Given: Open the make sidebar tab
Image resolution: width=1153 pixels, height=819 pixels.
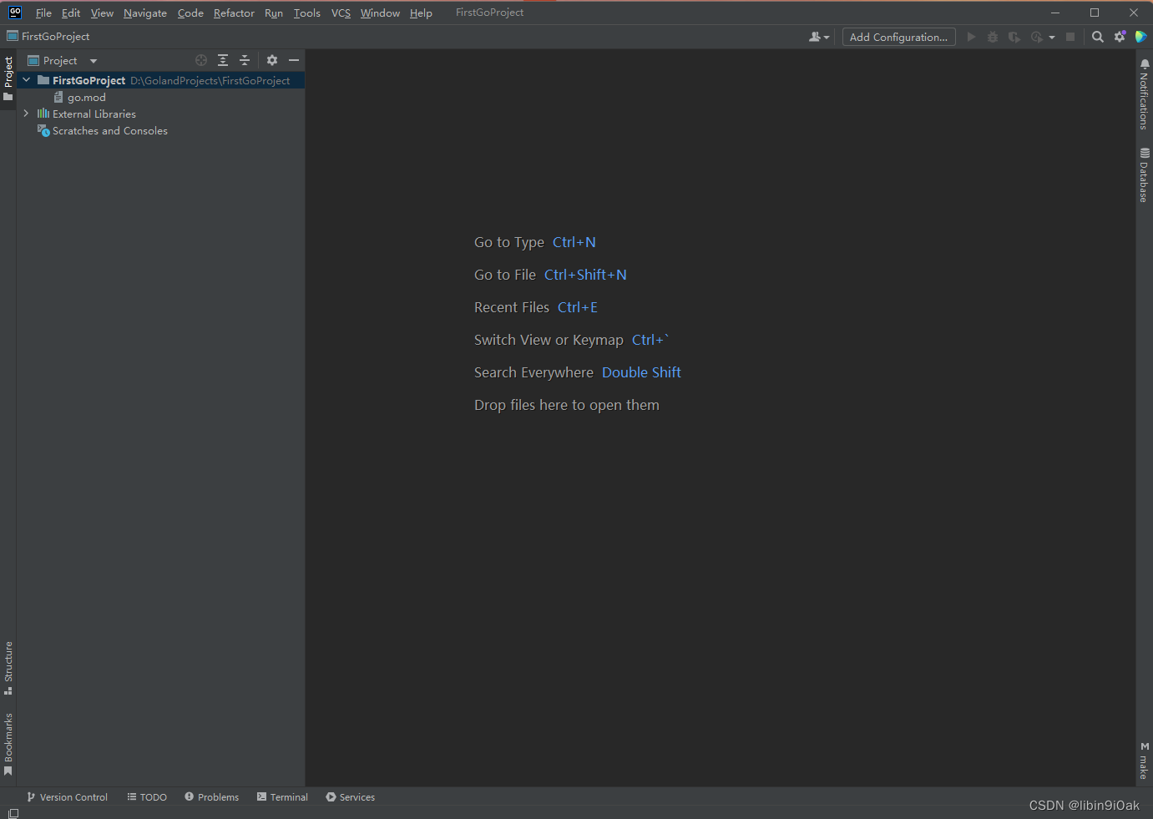Looking at the screenshot, I should (x=1145, y=761).
